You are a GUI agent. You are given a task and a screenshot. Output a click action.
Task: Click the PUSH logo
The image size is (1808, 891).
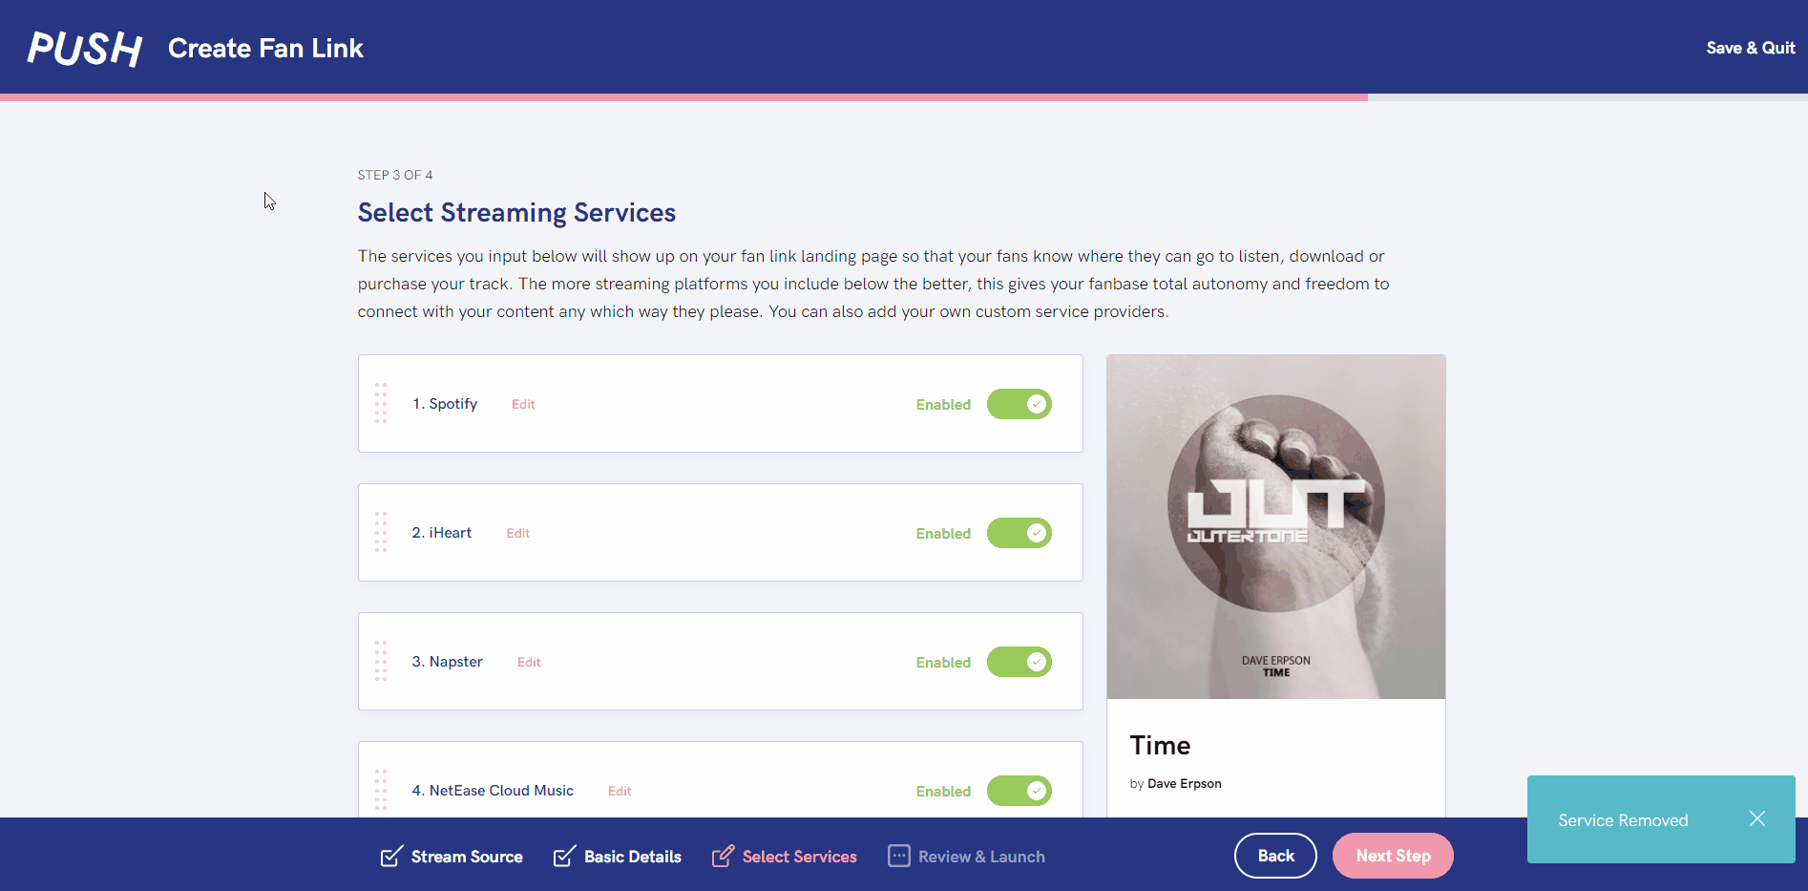[x=84, y=48]
